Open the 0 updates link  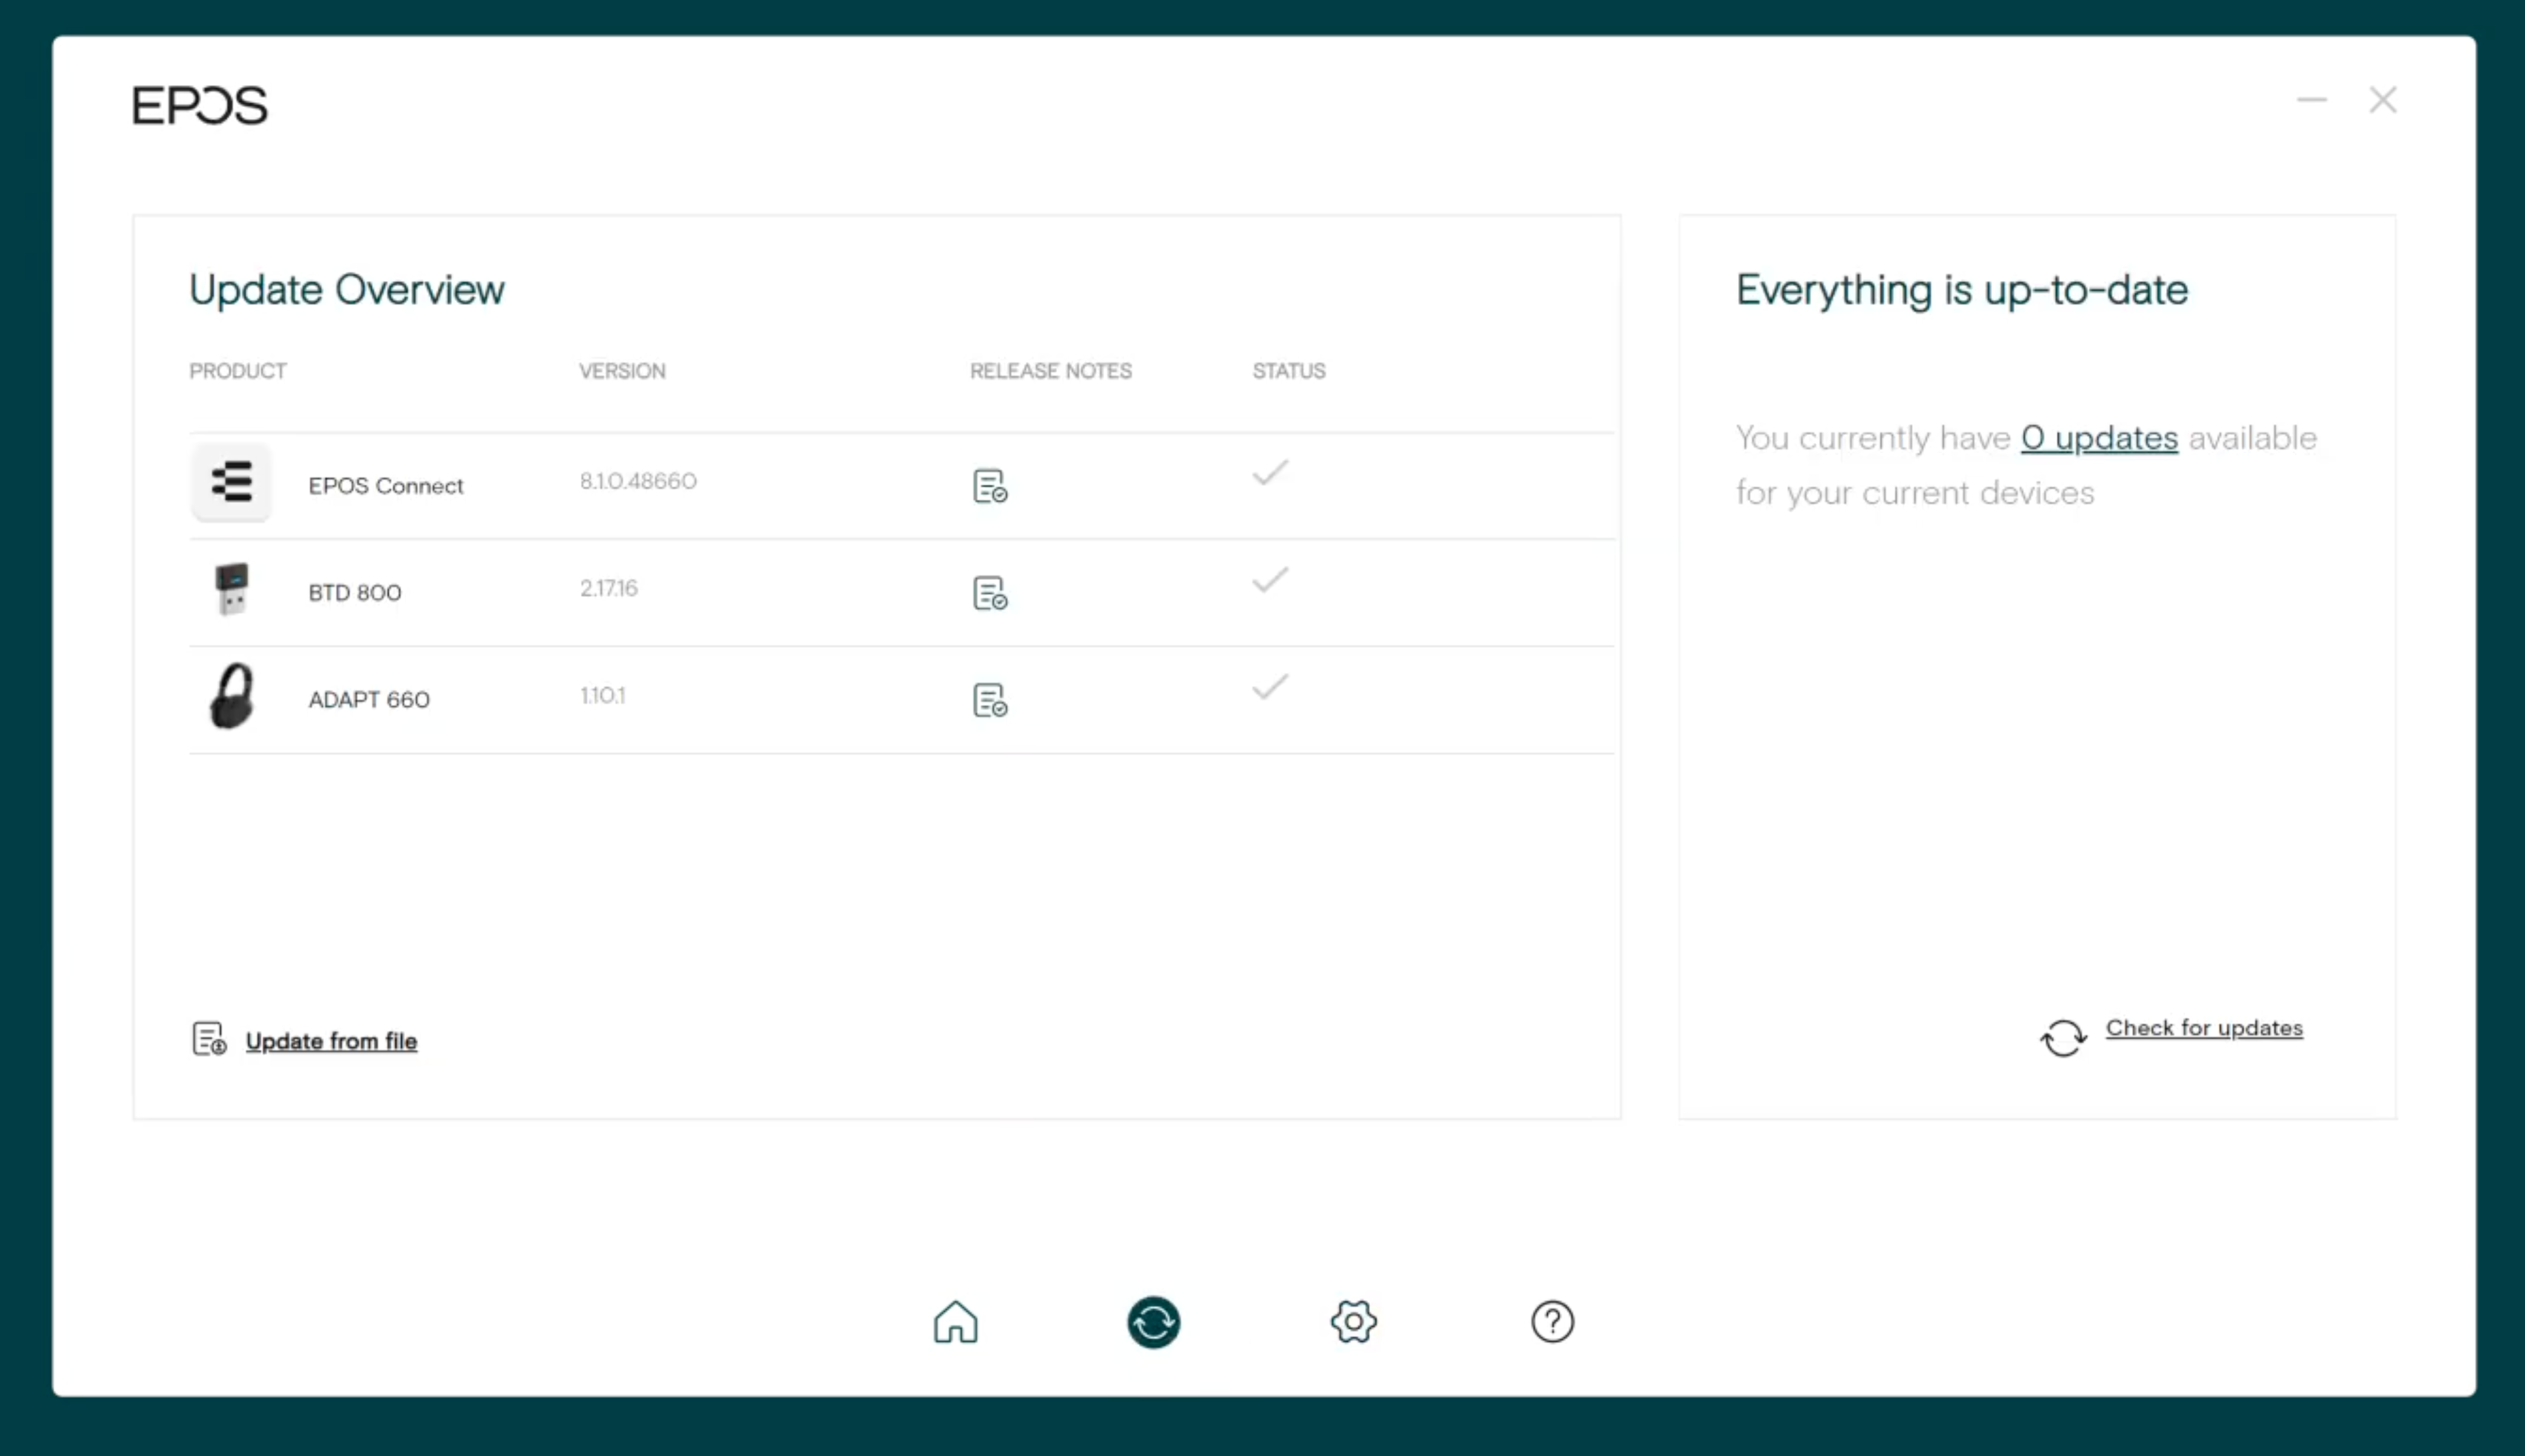(x=2099, y=438)
